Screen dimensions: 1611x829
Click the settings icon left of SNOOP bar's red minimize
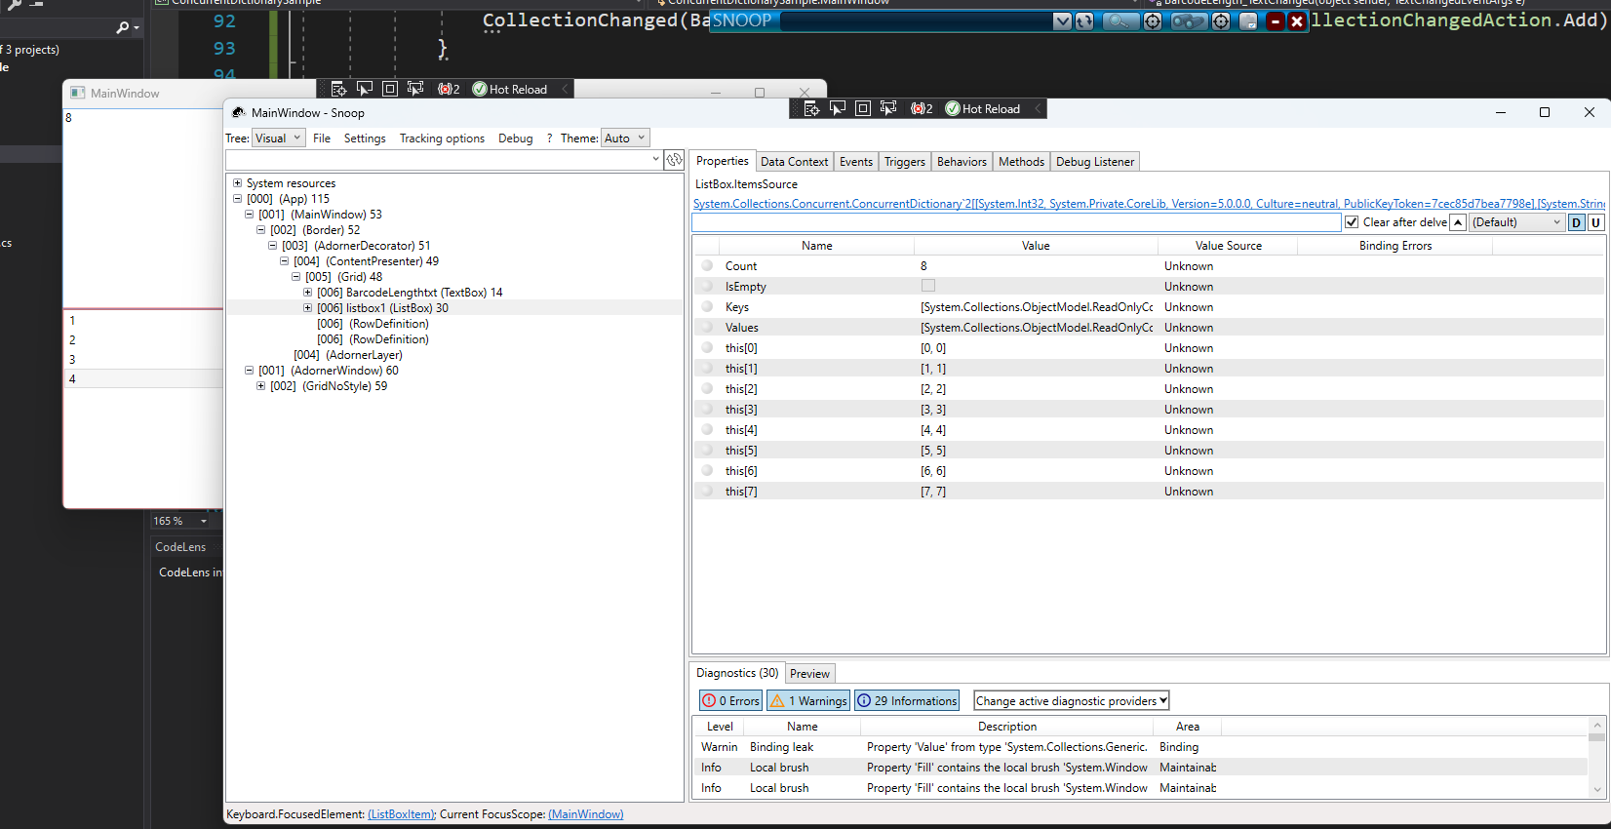point(1248,21)
